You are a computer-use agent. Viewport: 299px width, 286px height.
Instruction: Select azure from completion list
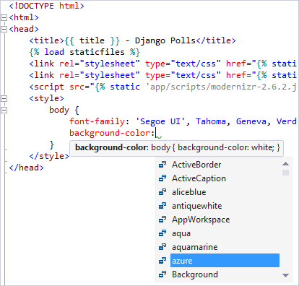225,261
